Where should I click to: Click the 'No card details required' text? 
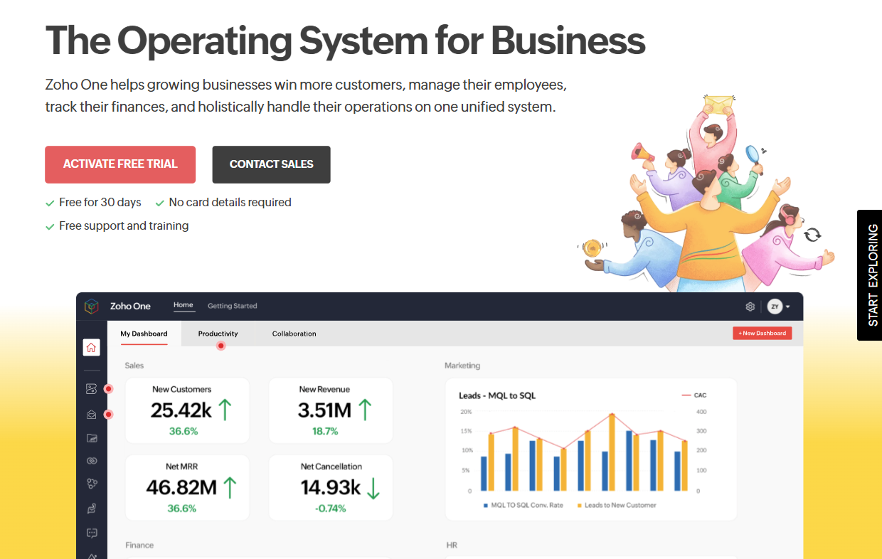230,203
